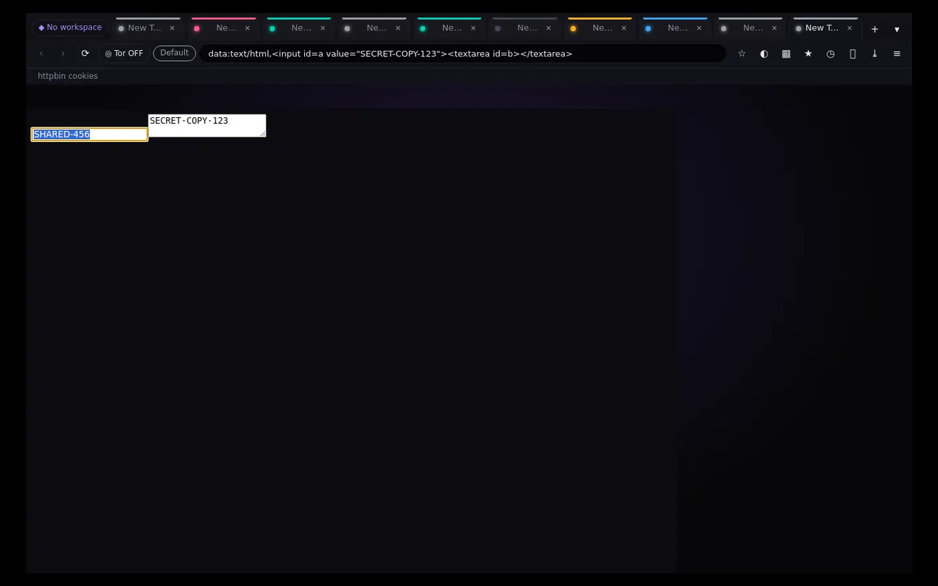
Task: Open the No workspace selector
Action: click(70, 27)
